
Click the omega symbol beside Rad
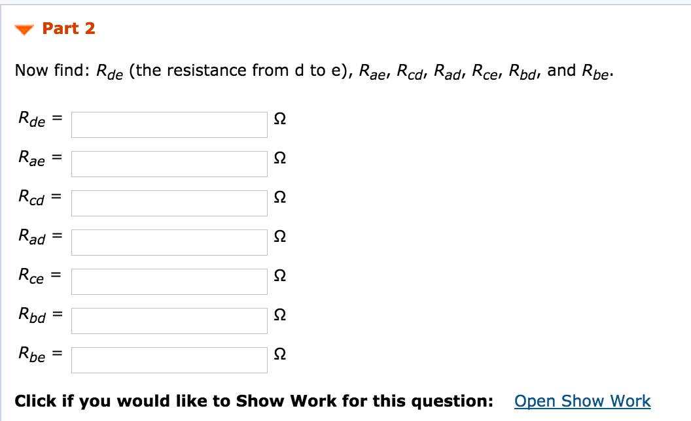(x=280, y=237)
